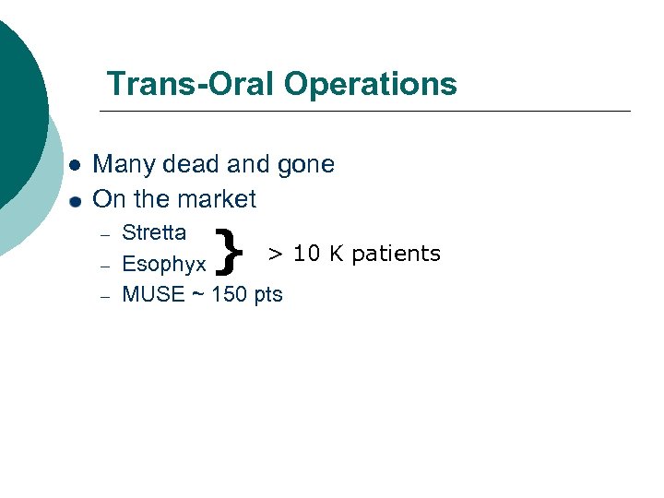This screenshot has height=498, width=664.
Task: Click the bullet dot beside "On the market"
Action: (76, 199)
